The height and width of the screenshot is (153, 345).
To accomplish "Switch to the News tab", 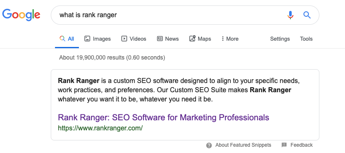I will click(167, 39).
